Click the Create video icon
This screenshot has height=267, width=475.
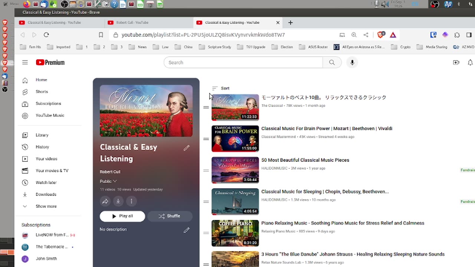pyautogui.click(x=456, y=63)
